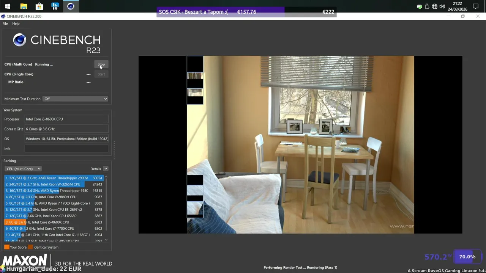
Task: Open the notification center icon
Action: [x=476, y=6]
